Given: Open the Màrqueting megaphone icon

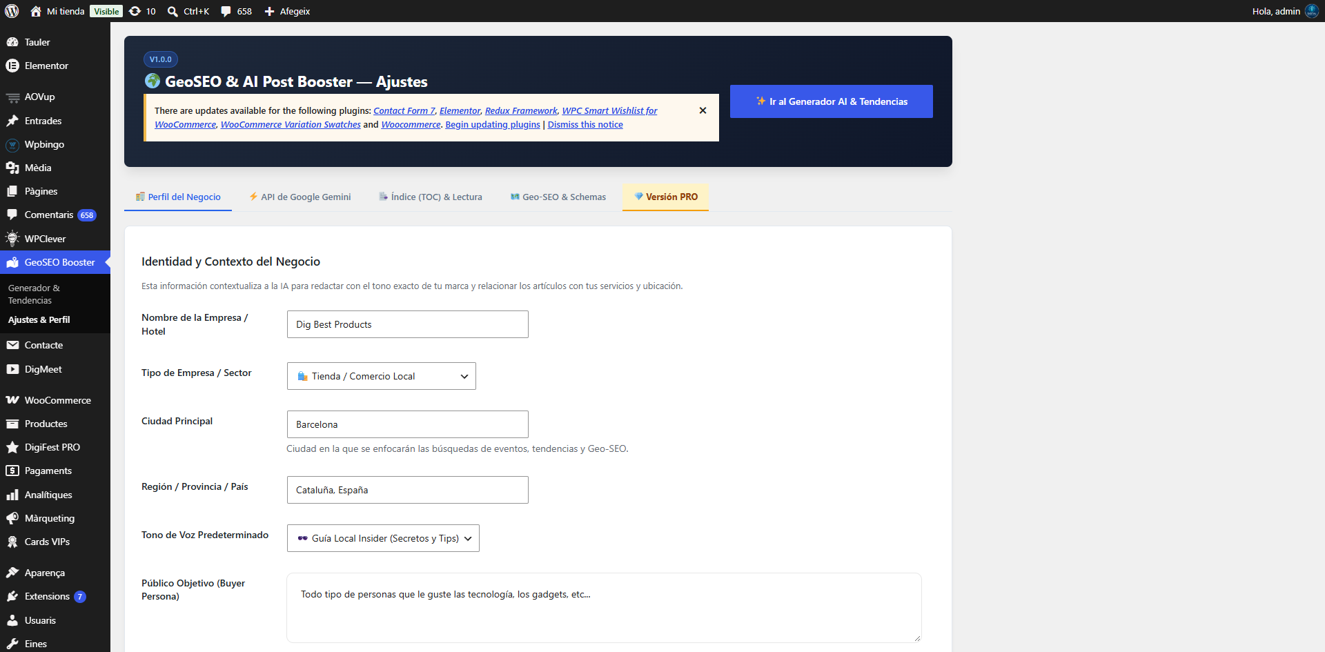Looking at the screenshot, I should (12, 518).
